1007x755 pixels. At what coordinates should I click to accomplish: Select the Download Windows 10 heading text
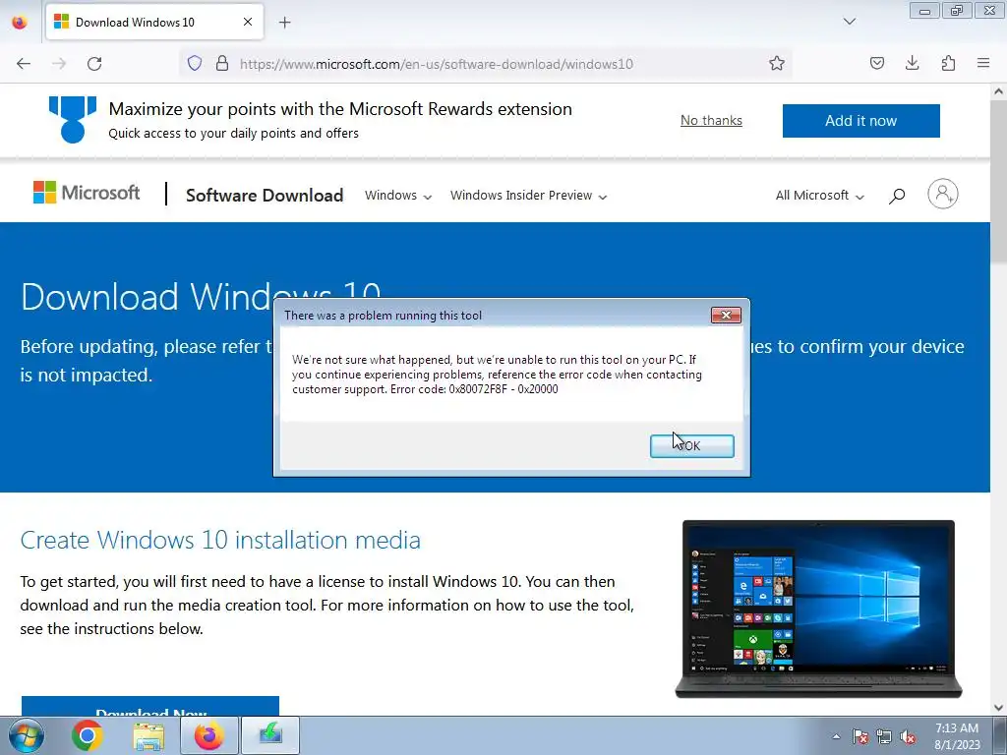pos(201,297)
